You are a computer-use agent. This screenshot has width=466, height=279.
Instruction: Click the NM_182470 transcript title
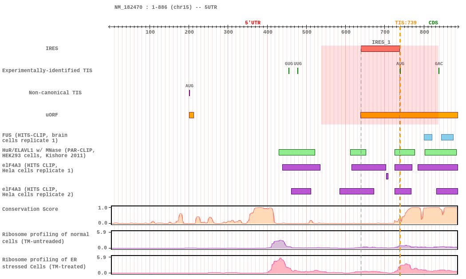click(166, 7)
